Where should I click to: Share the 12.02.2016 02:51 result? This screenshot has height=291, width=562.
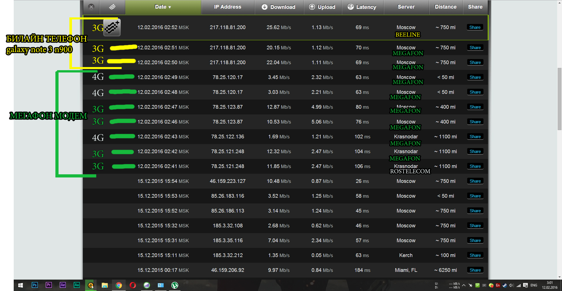[x=475, y=48]
